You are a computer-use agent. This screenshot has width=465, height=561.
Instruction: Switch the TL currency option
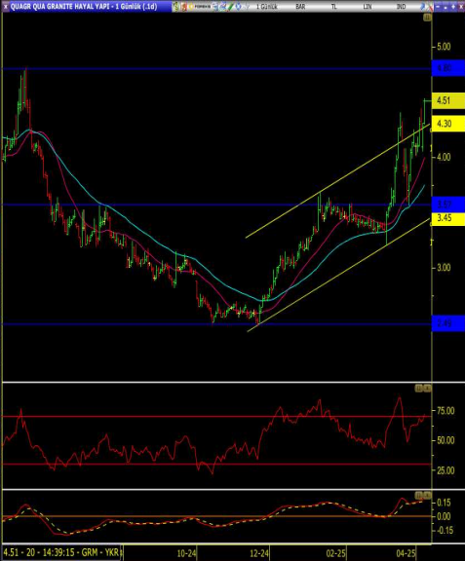333,7
